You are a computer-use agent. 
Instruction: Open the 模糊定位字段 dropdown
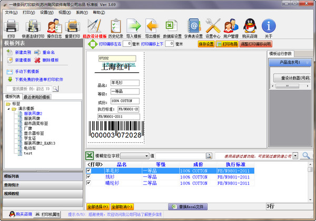[x=147, y=156]
